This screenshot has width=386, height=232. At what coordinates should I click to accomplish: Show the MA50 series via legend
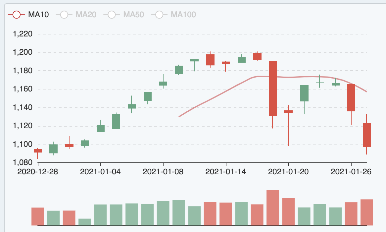123,15
